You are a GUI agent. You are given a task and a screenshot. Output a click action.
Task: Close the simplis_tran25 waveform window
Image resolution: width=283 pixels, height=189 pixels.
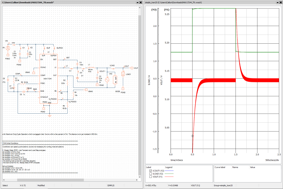coord(281,2)
